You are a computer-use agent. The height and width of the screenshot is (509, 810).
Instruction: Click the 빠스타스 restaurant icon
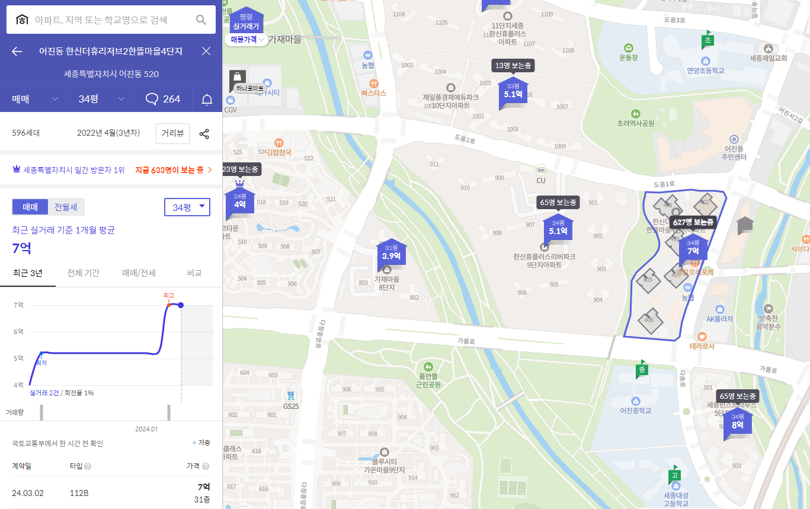pyautogui.click(x=373, y=83)
